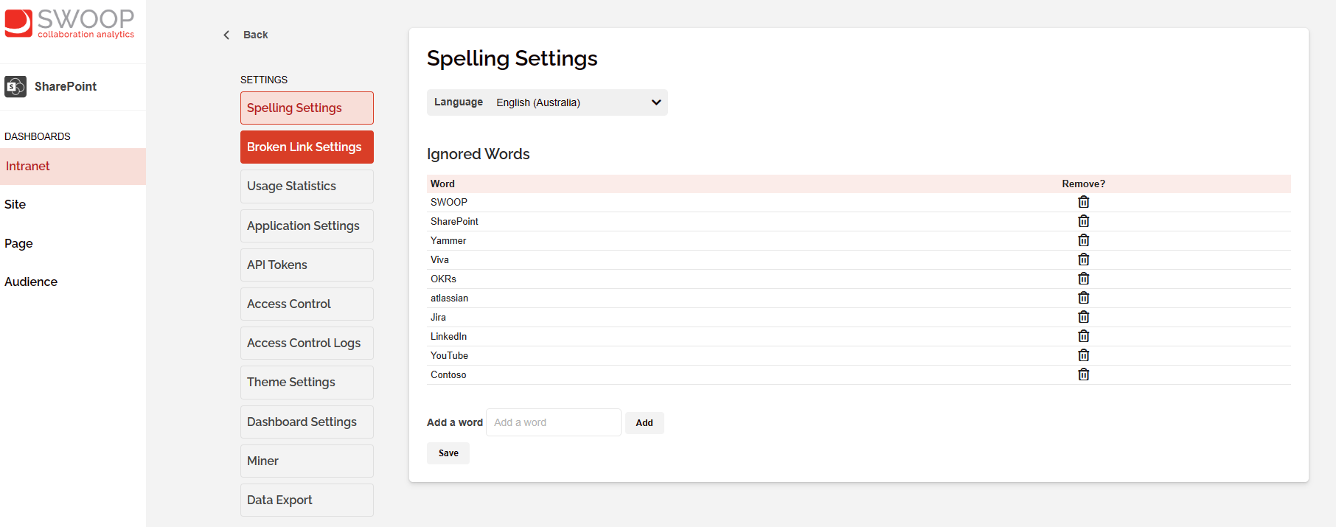Delete SharePoint from ignored words
This screenshot has width=1336, height=527.
(x=1083, y=221)
